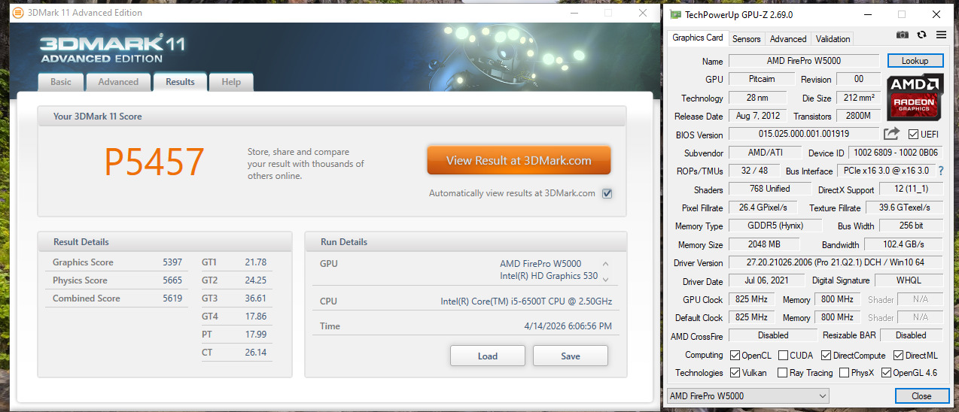
Task: Toggle the Ray Tracing checkbox
Action: tap(783, 372)
